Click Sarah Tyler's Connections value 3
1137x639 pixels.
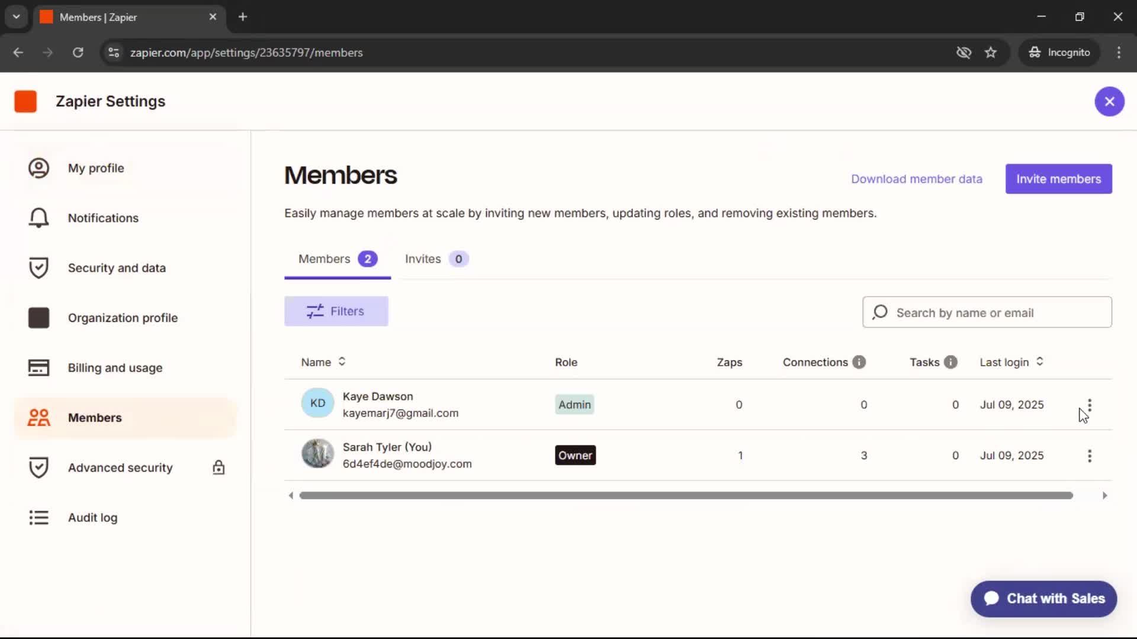pyautogui.click(x=863, y=456)
